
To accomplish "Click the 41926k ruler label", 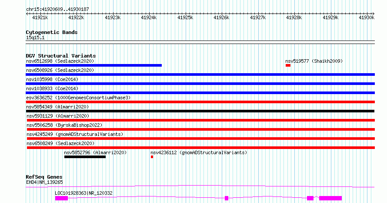I will point(221,17).
